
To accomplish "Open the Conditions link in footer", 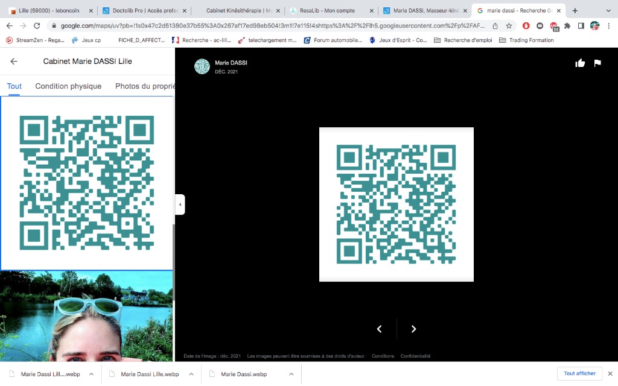I will pyautogui.click(x=383, y=356).
